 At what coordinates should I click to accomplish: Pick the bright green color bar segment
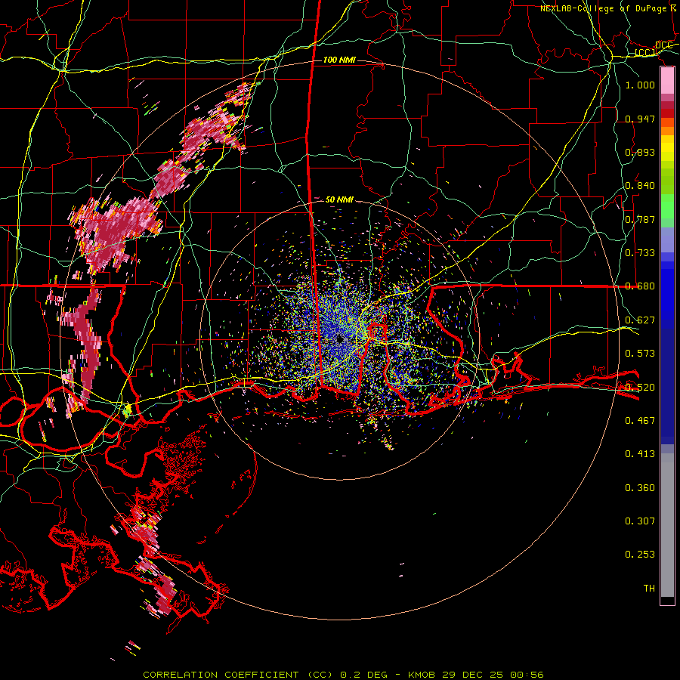point(667,206)
